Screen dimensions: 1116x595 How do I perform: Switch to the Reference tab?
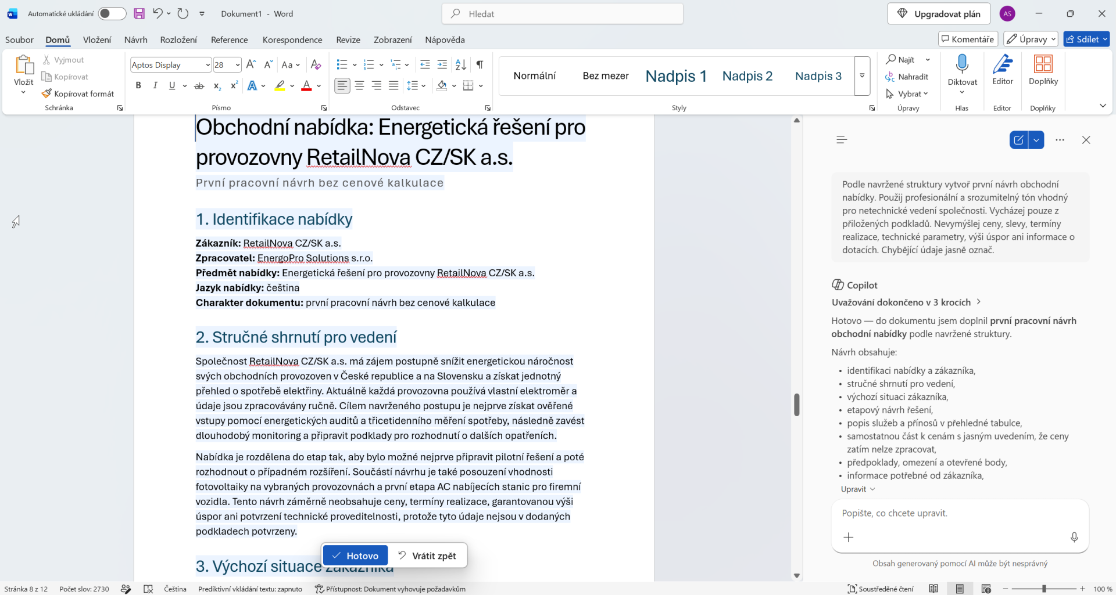(229, 39)
